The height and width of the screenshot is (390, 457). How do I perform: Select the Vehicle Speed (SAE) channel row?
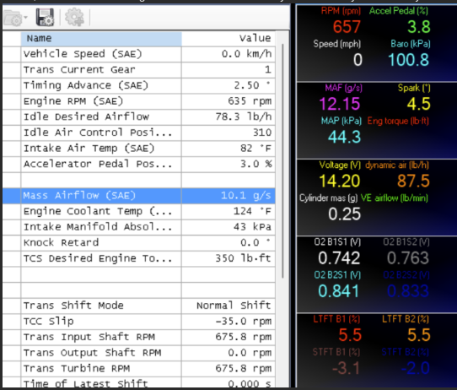pyautogui.click(x=139, y=54)
